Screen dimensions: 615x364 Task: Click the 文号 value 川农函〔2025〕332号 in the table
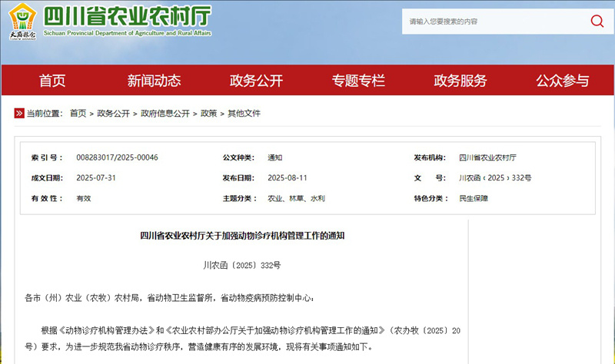click(495, 178)
